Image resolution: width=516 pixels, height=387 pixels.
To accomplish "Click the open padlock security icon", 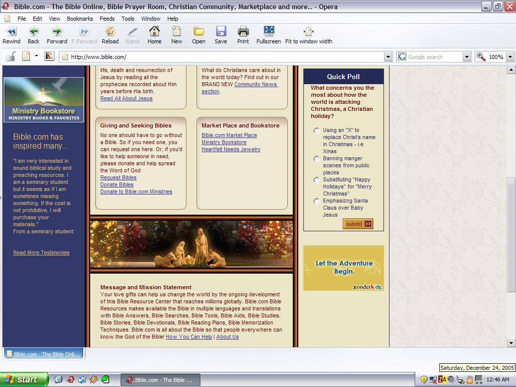I will tap(11, 56).
